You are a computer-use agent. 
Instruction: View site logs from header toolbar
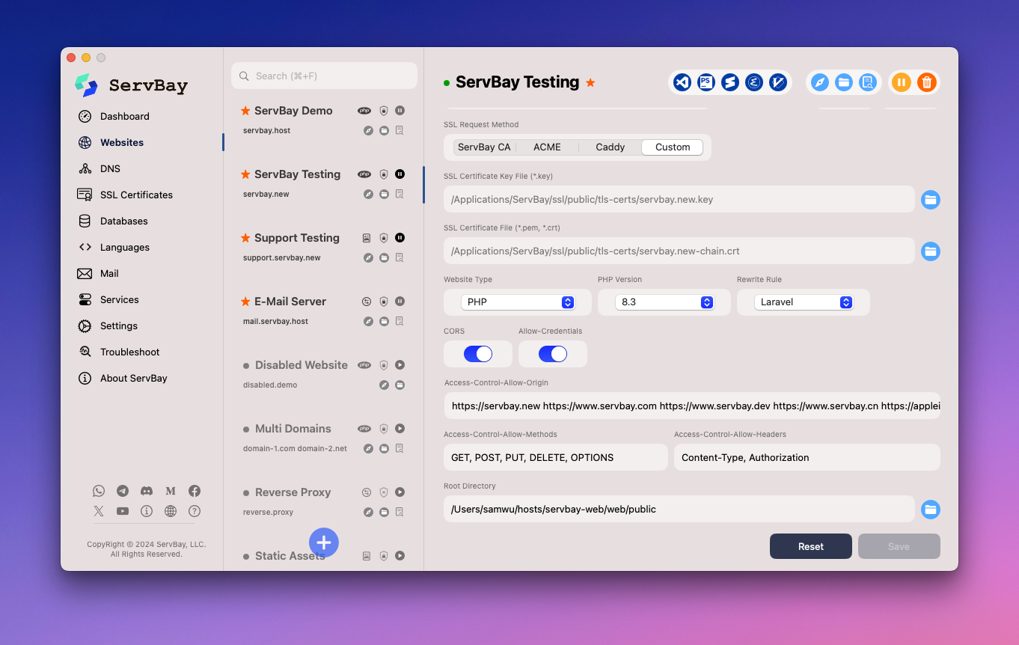pyautogui.click(x=868, y=82)
